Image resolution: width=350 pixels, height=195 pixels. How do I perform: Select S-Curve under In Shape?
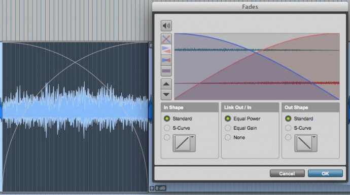point(167,128)
